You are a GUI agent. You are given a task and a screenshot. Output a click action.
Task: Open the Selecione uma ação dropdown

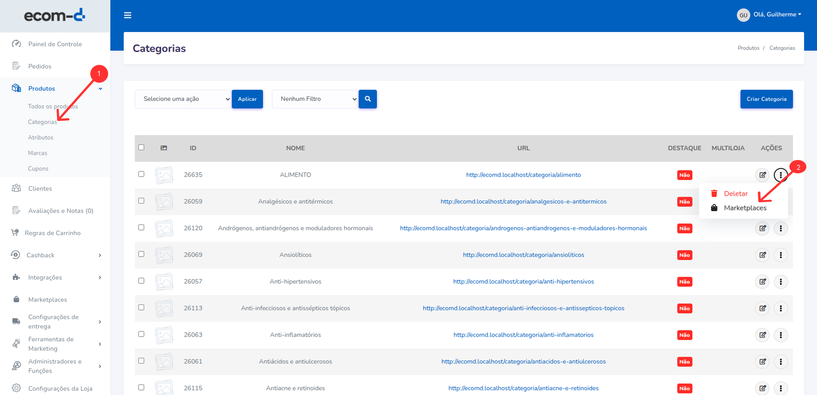pos(183,99)
